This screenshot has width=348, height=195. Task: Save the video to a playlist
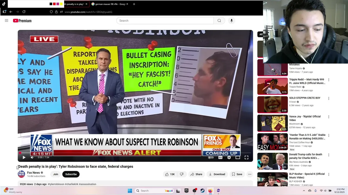[x=237, y=174]
